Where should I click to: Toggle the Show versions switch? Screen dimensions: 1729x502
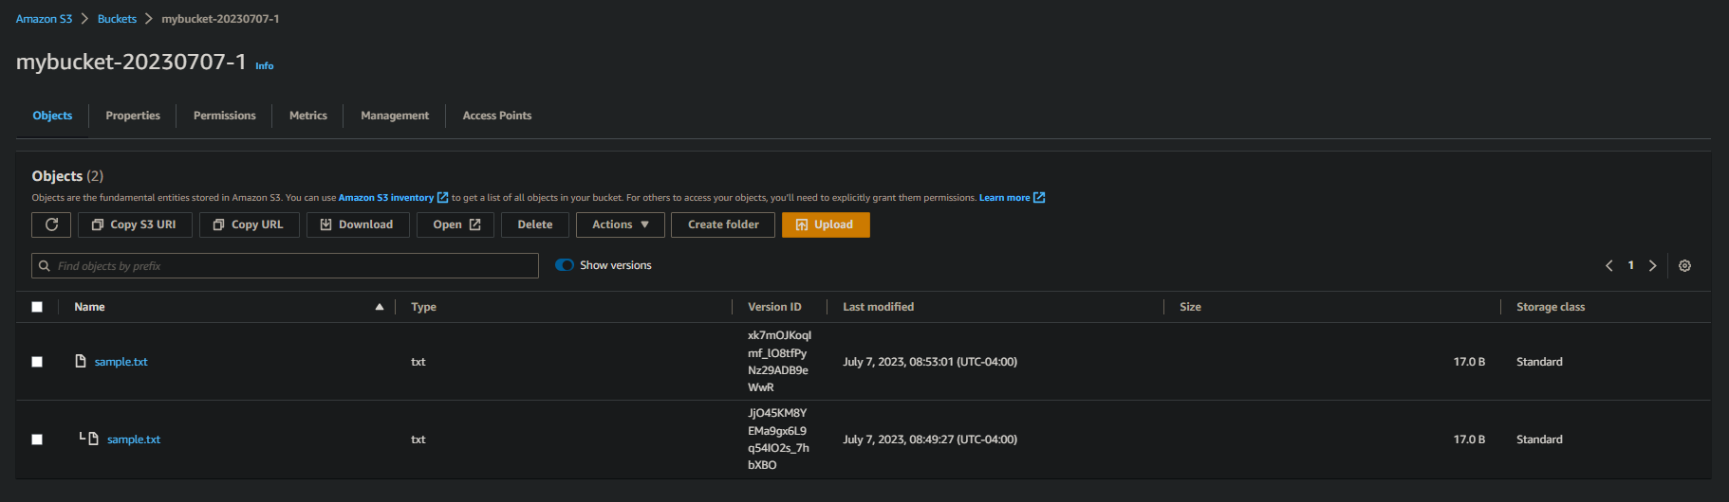565,265
